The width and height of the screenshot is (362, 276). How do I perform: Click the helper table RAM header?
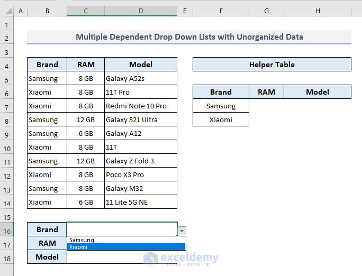pyautogui.click(x=266, y=92)
